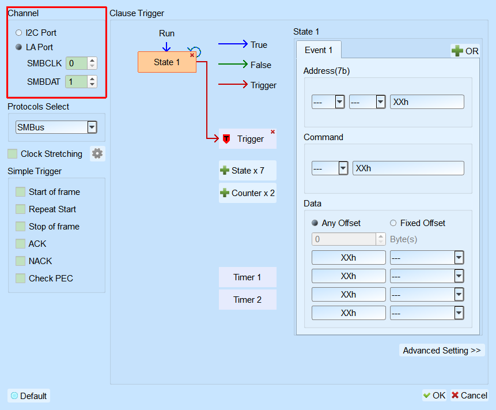Click the Timer 1 block
Viewport: 496px width, 410px height.
point(247,277)
